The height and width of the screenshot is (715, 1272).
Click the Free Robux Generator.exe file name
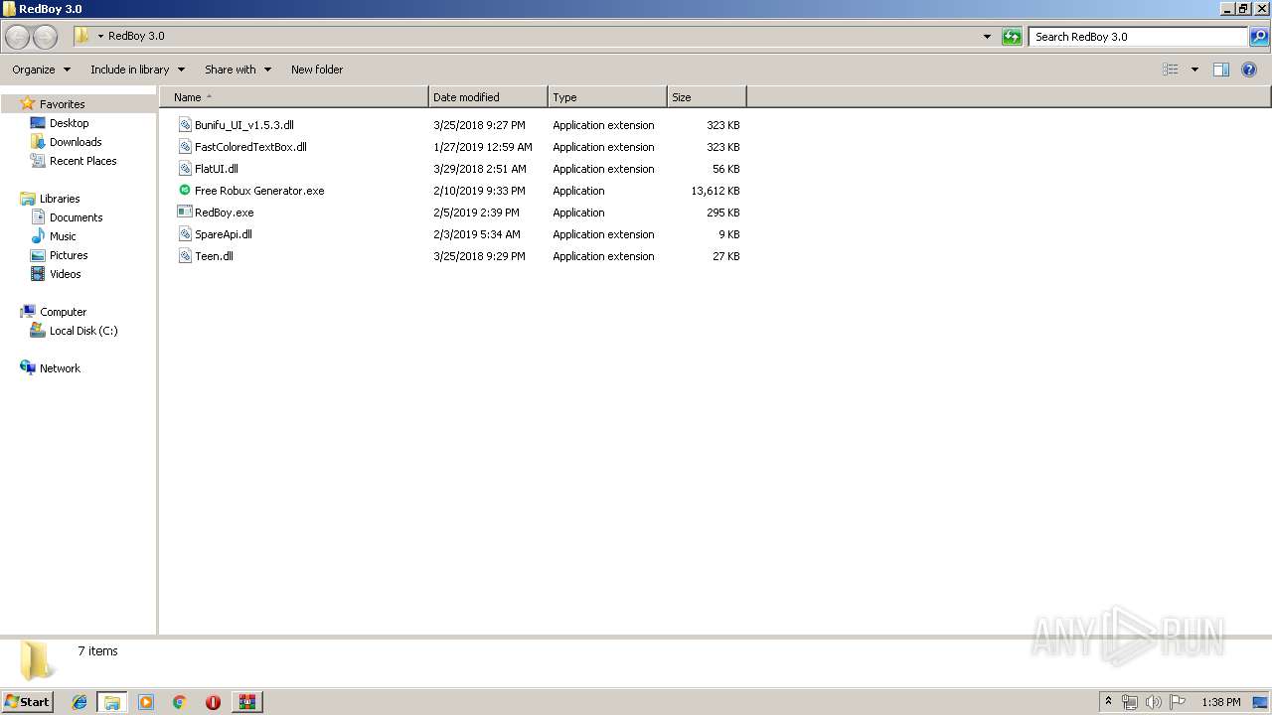coord(259,191)
